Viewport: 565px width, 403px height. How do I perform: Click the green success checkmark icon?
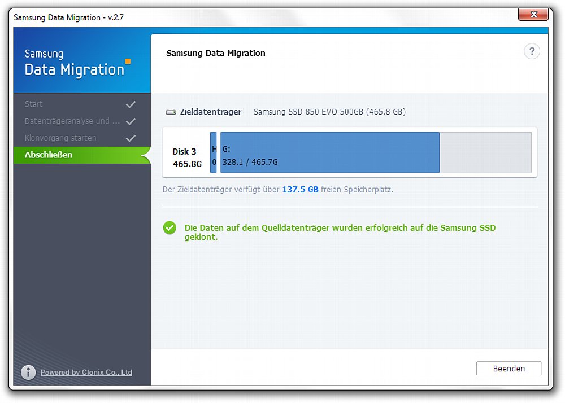coord(169,227)
